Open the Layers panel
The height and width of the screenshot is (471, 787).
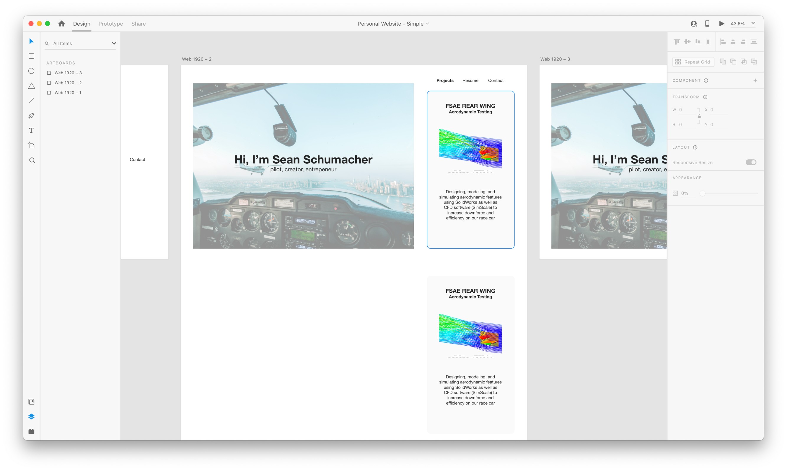click(31, 416)
